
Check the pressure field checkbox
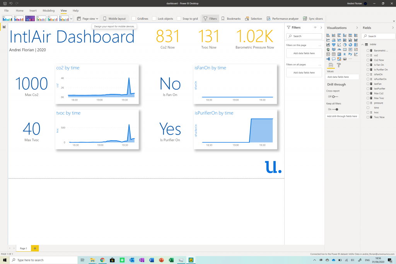(x=368, y=103)
